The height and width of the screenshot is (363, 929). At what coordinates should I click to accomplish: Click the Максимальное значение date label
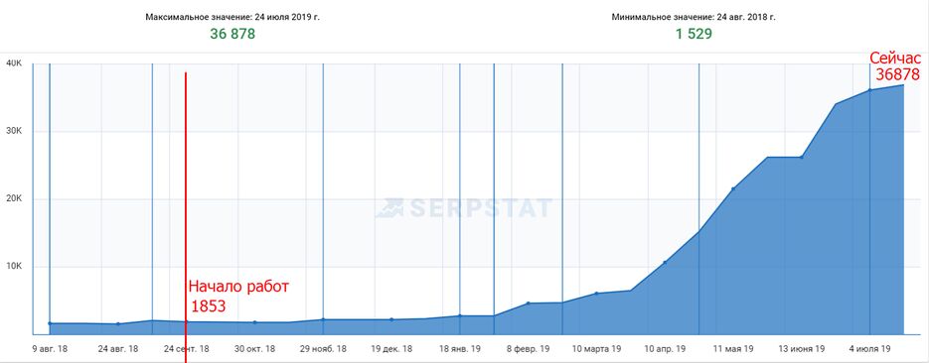[x=232, y=17]
